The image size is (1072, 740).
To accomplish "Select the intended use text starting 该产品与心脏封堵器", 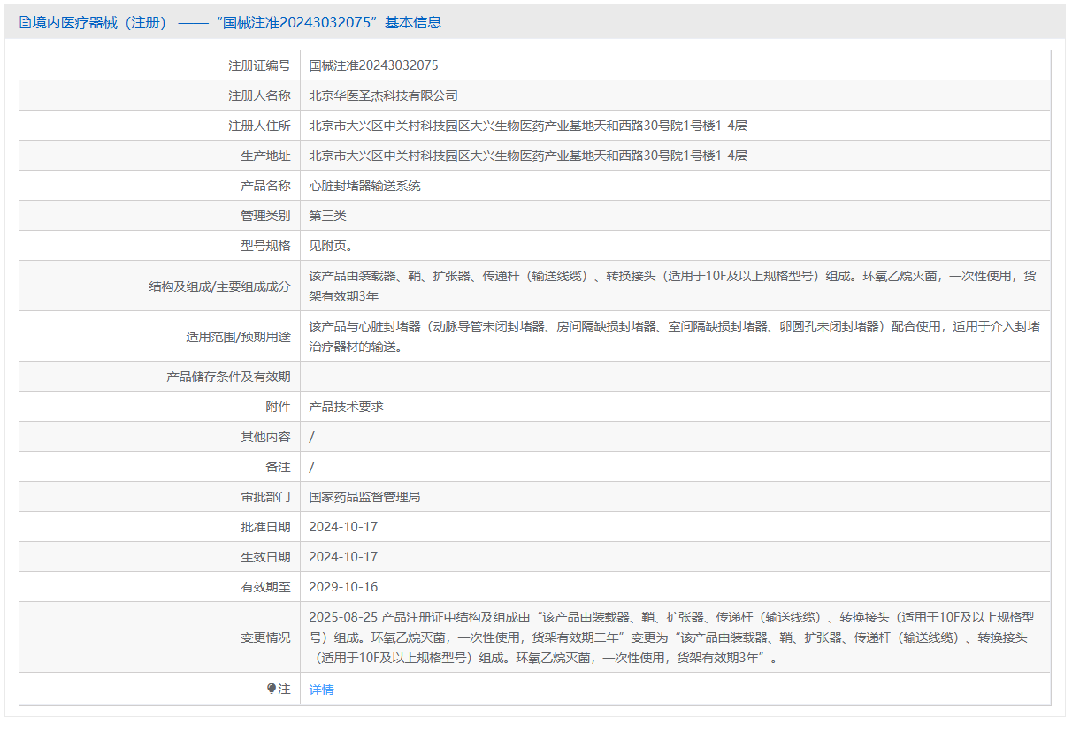I will tap(675, 336).
